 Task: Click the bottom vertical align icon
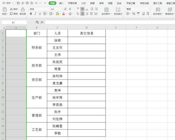[x=87, y=9]
